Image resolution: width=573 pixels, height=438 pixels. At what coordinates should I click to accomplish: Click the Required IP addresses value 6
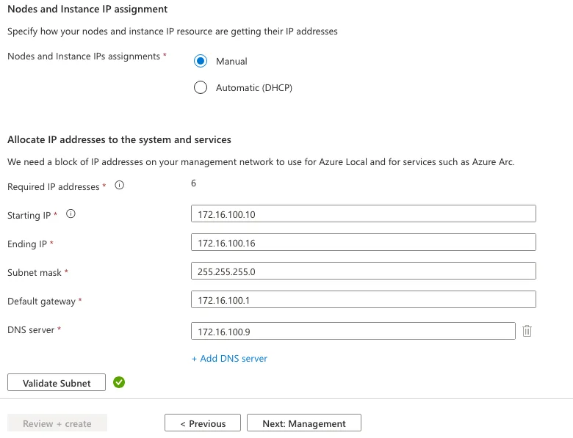193,183
